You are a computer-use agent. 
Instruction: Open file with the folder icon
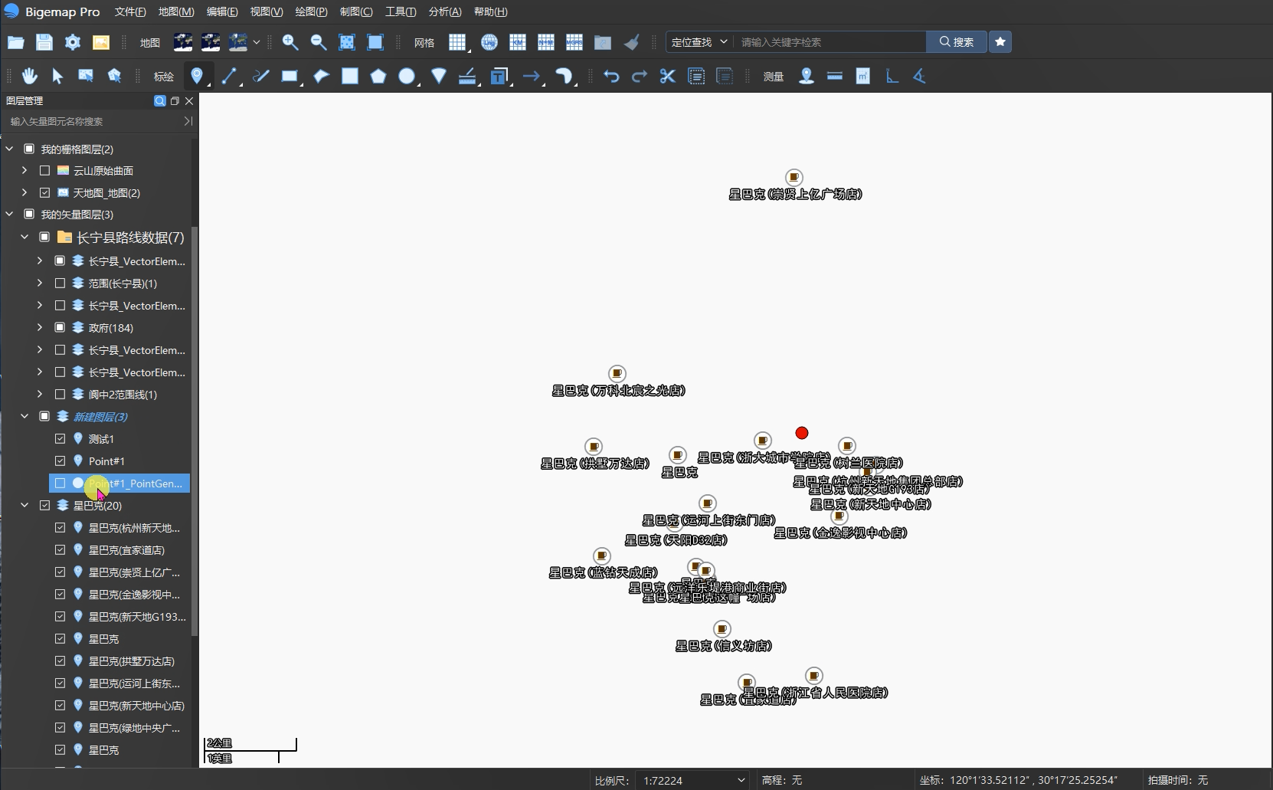(15, 42)
